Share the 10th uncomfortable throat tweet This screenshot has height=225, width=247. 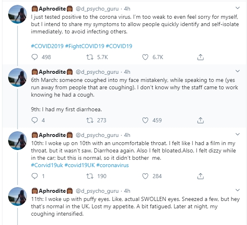click(x=200, y=176)
